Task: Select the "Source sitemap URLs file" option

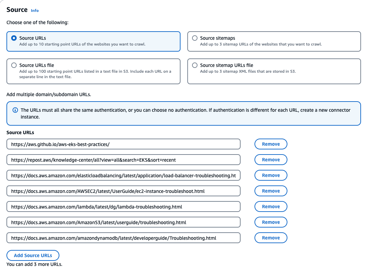Action: [195, 65]
